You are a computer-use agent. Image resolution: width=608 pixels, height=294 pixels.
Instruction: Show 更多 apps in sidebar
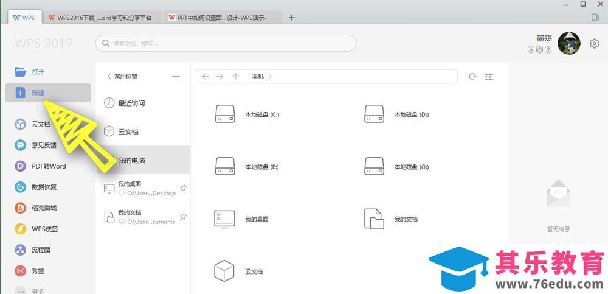point(29,290)
